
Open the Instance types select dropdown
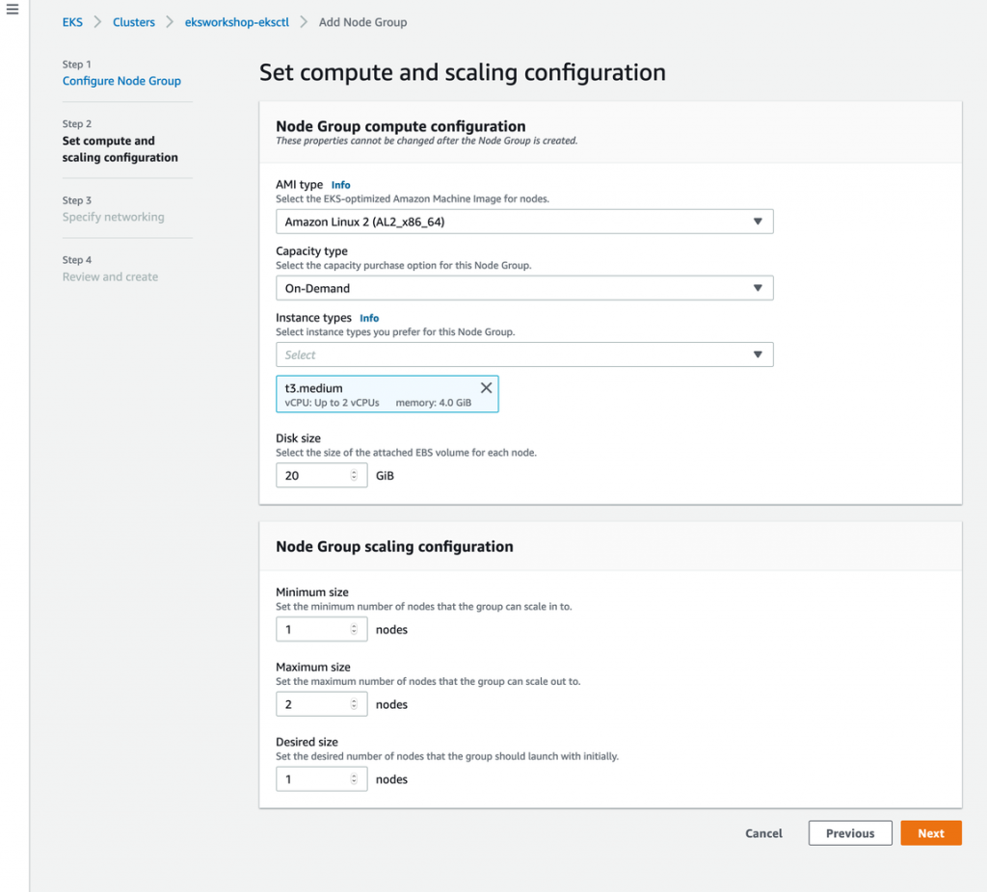pos(523,354)
